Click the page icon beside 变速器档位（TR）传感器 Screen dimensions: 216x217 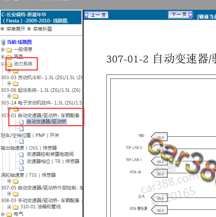point(21,162)
